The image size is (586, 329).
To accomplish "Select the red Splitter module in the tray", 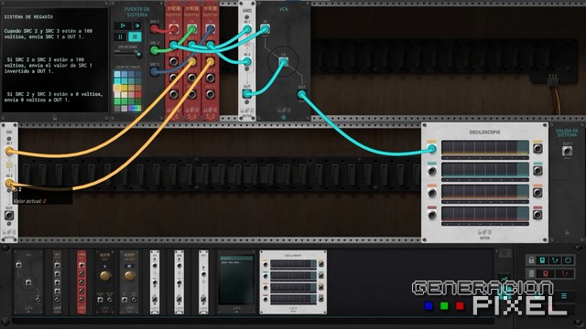I will tap(81, 282).
